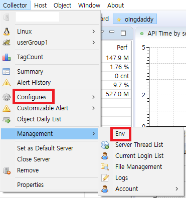Click the TagCount bar chart icon

click(x=7, y=57)
